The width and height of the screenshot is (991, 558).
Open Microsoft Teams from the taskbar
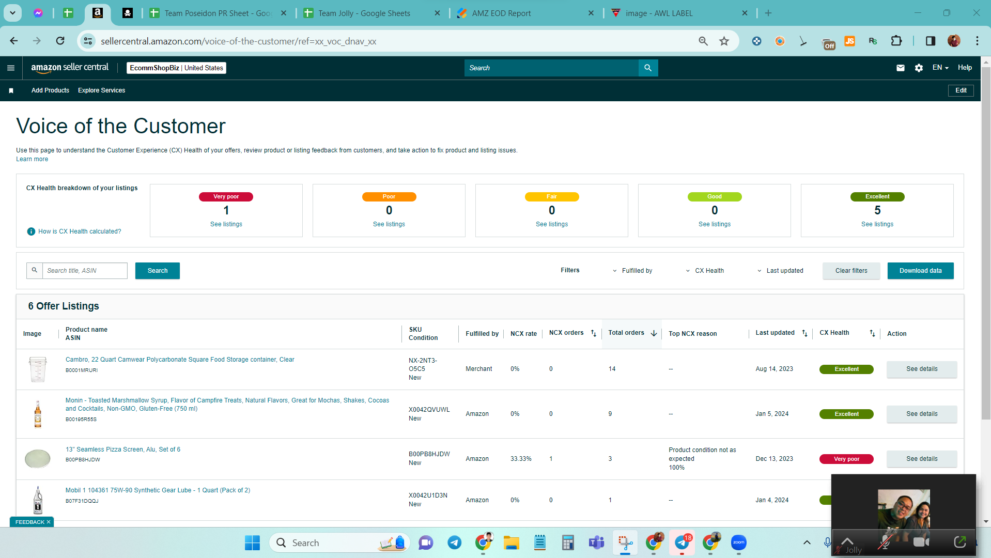(x=597, y=543)
